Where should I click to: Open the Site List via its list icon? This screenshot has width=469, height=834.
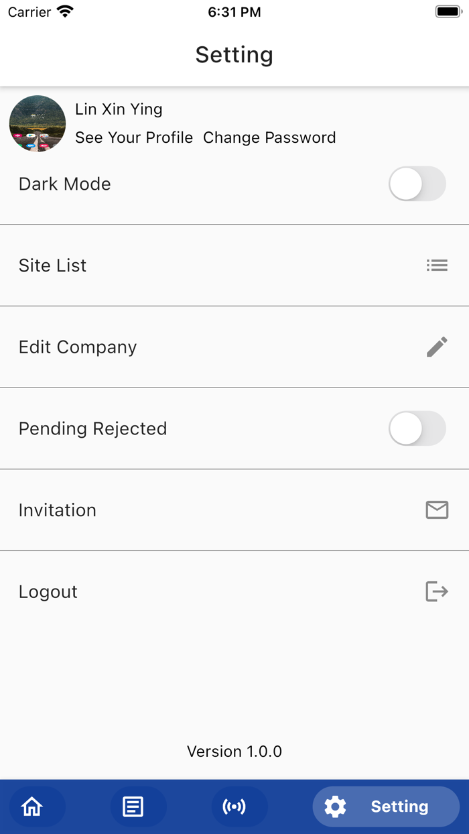click(x=437, y=265)
